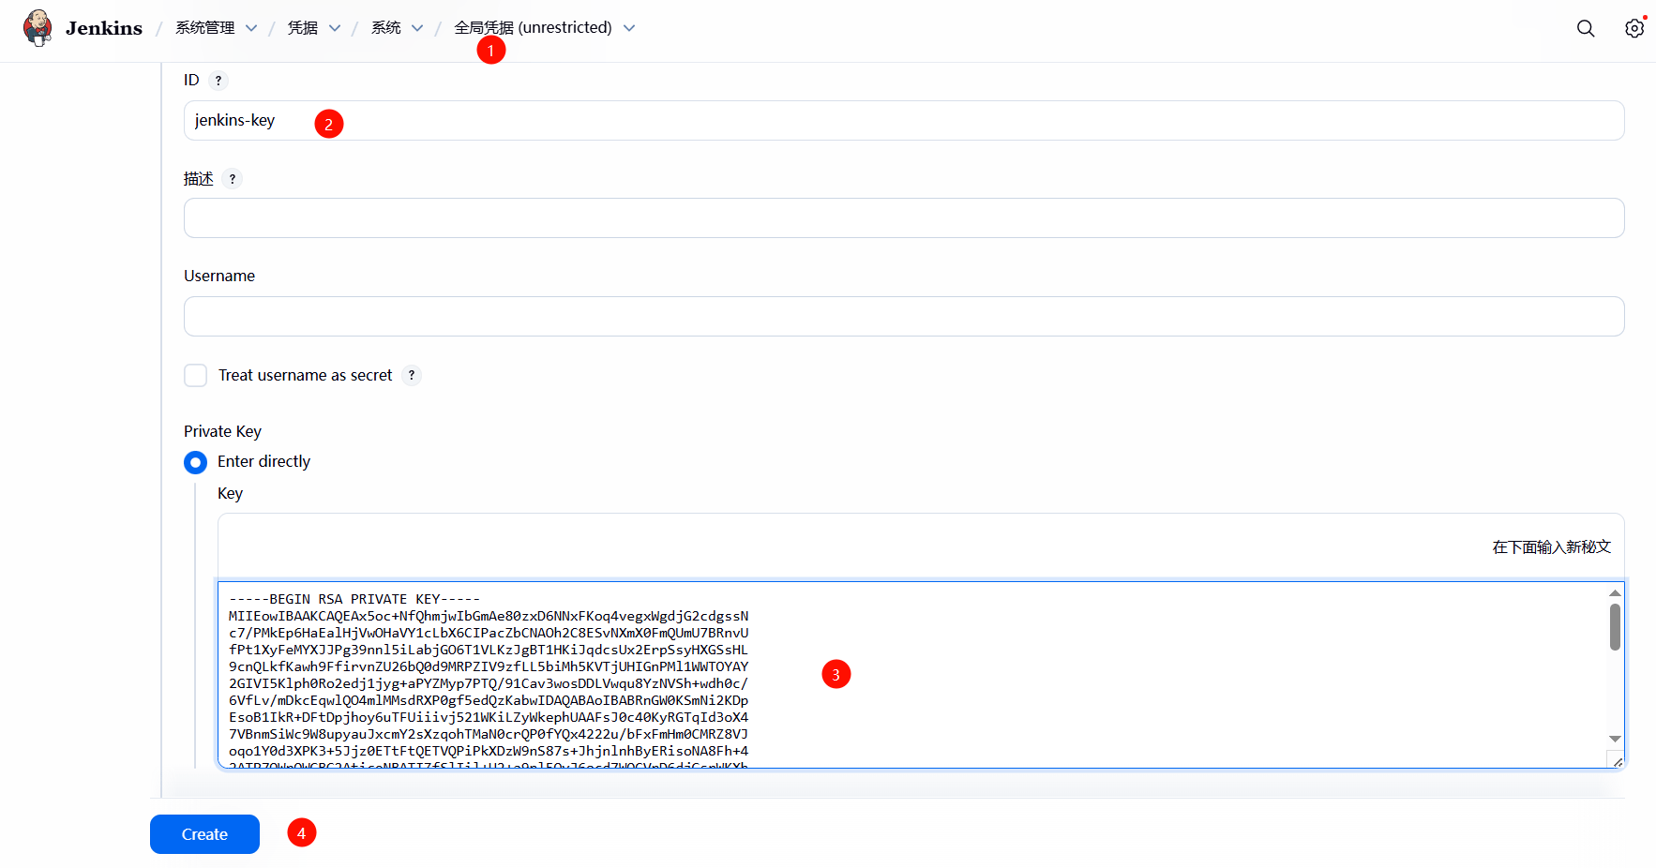Expand the 全局凭据 (unrestricted) dropdown arrow
1656x868 pixels.
(629, 28)
